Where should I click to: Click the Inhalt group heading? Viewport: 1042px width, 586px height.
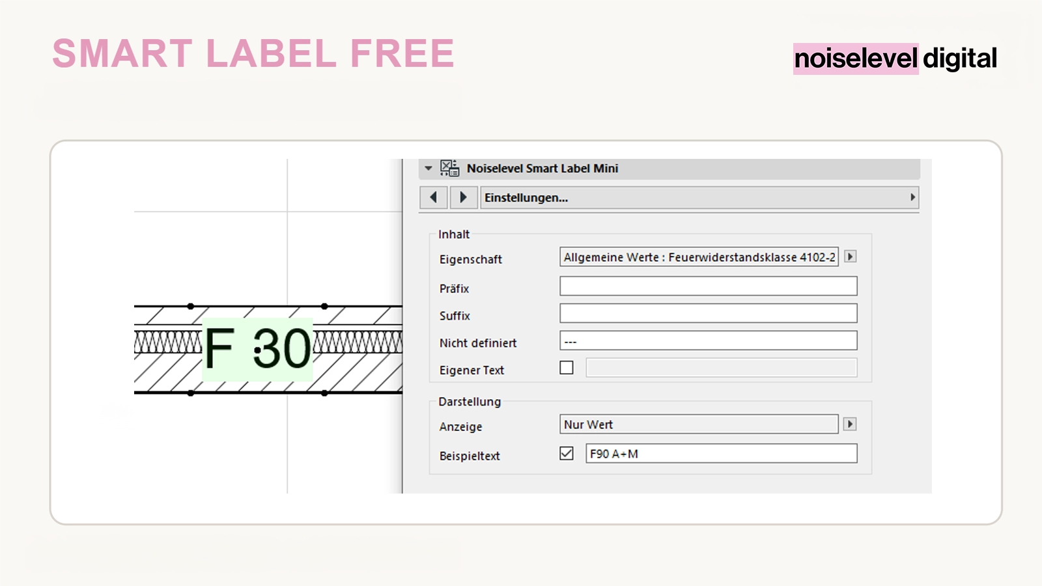[454, 234]
